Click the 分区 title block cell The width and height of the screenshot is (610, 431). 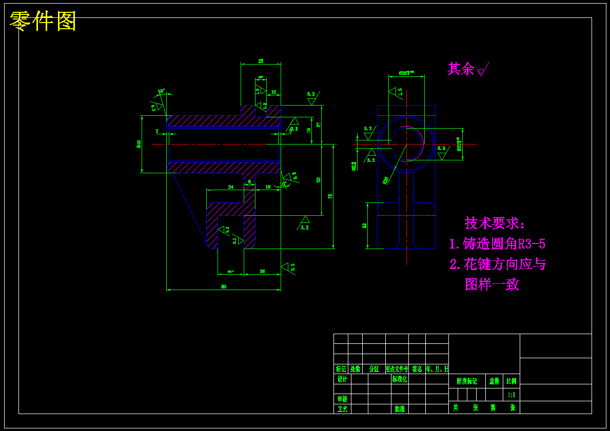click(x=374, y=369)
